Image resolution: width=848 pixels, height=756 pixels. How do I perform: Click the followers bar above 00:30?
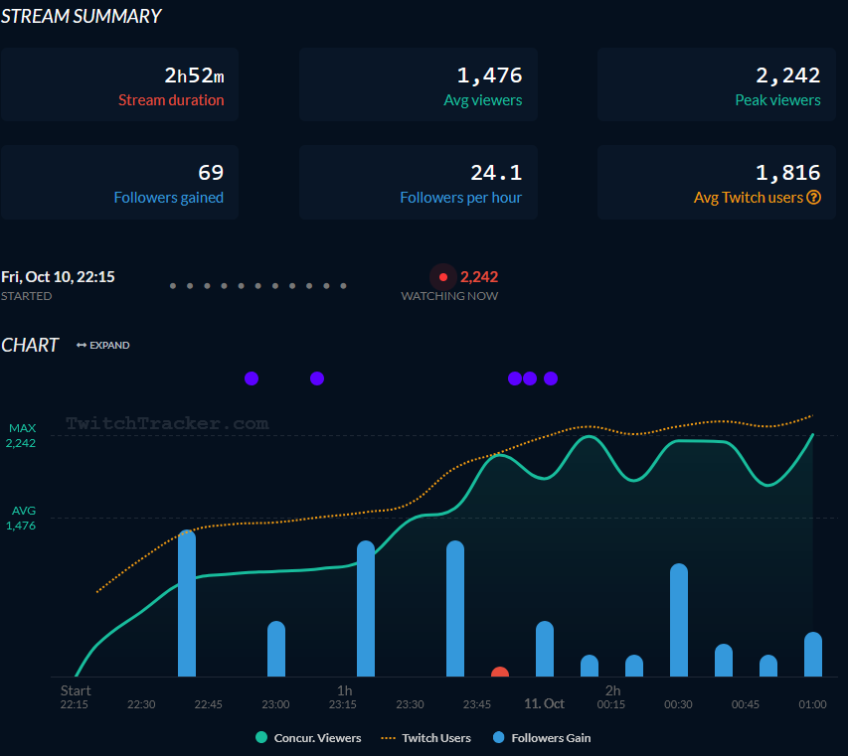[x=679, y=620]
